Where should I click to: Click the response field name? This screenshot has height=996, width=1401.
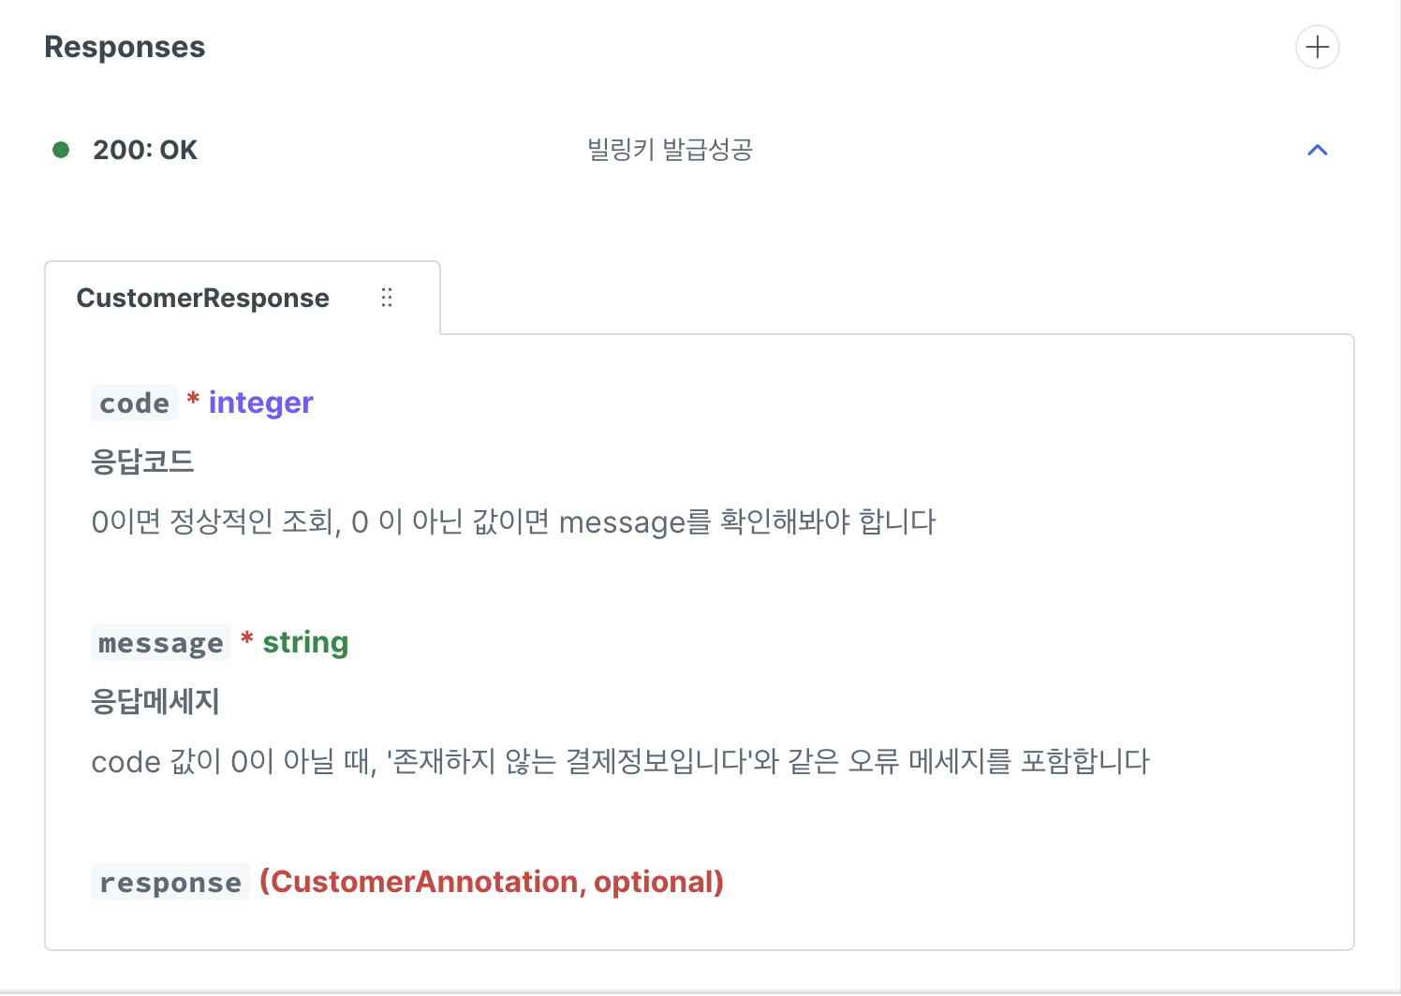(x=170, y=882)
